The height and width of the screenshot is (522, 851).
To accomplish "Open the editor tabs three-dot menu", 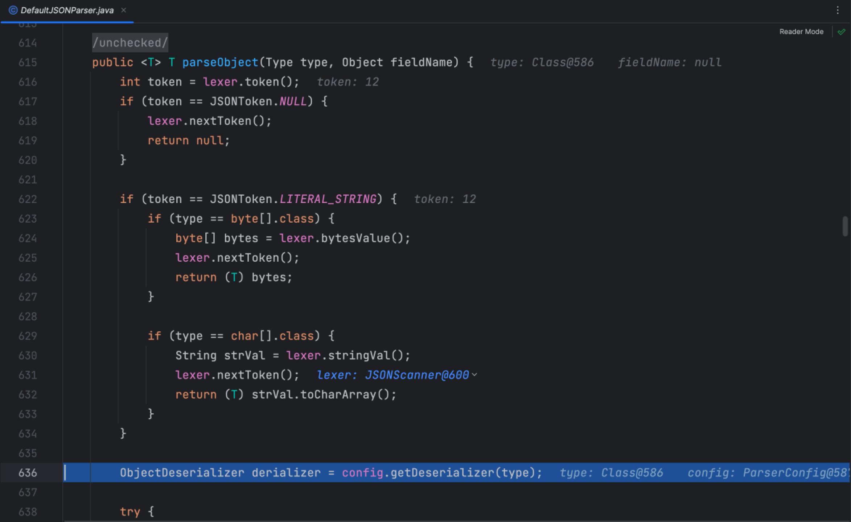I will point(838,10).
